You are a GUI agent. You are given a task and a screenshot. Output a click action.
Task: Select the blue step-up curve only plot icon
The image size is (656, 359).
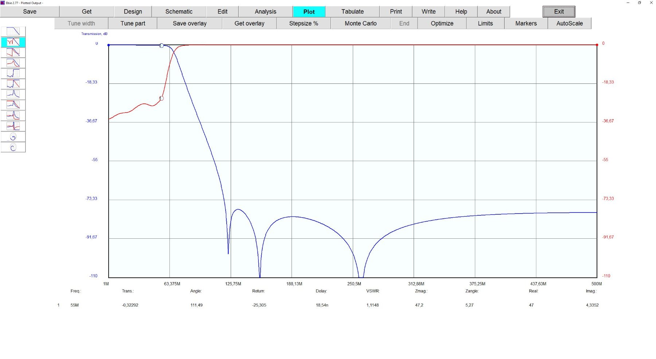(x=13, y=73)
